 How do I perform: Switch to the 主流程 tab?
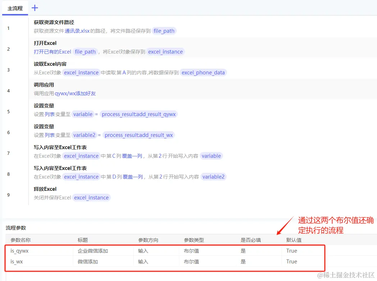coord(15,8)
